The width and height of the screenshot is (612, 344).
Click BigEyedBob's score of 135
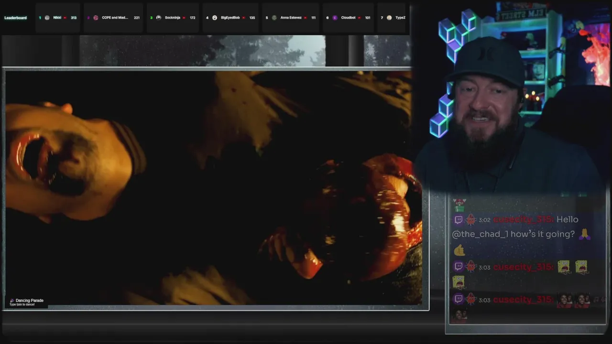(x=252, y=18)
